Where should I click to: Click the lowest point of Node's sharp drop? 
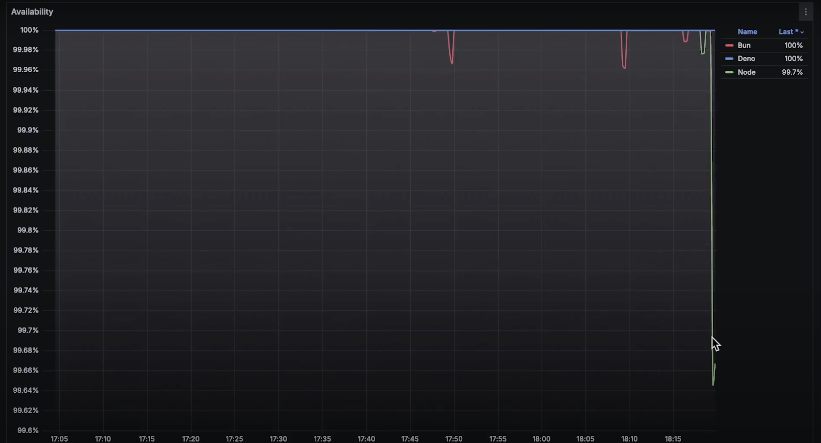click(713, 384)
